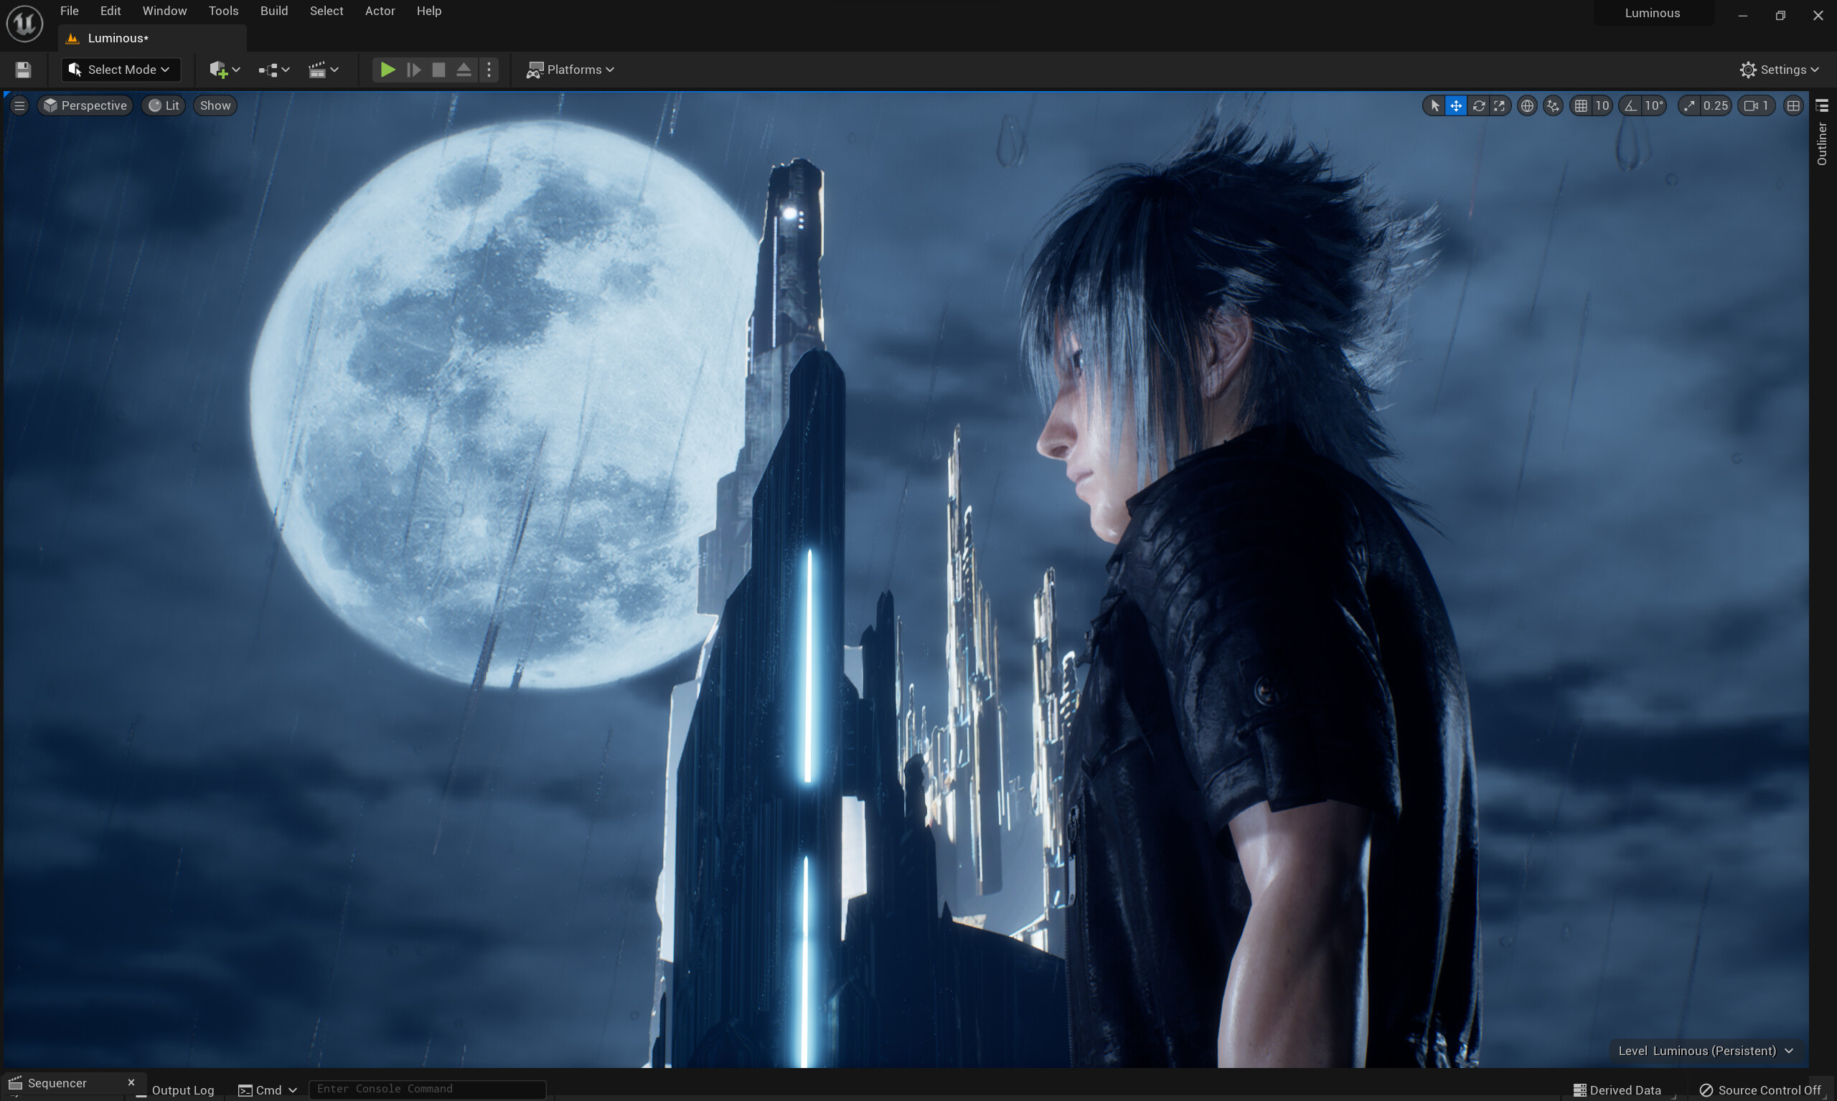Start Play in Editor with the green Play button
Screen dimensions: 1837x1101
387,70
